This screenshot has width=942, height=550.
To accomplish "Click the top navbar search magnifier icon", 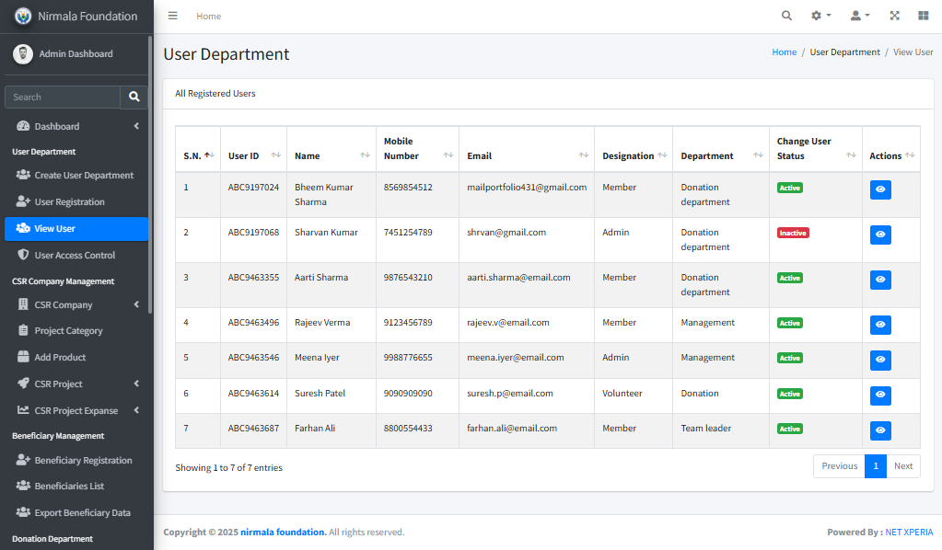I will click(x=786, y=16).
